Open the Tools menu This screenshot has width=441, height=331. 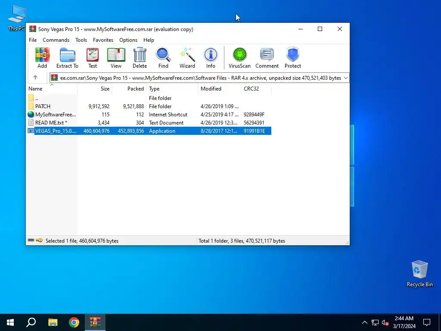(81, 40)
